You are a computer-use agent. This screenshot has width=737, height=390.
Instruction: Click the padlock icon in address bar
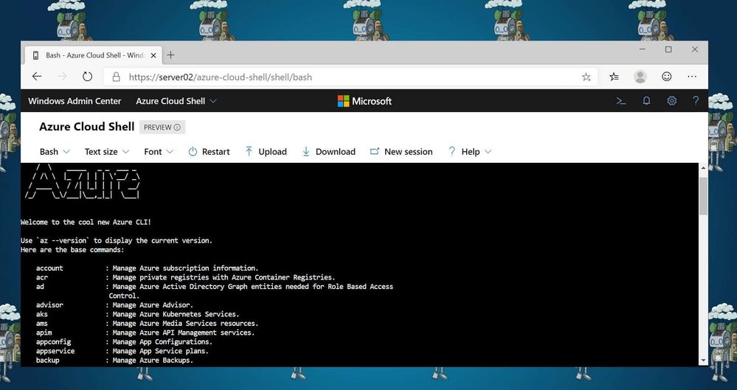click(116, 77)
